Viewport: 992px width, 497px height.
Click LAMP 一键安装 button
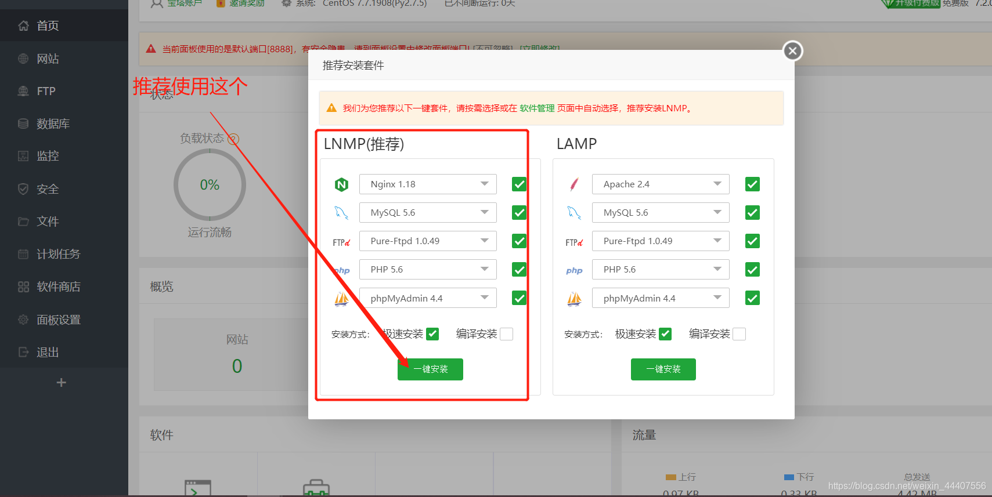(663, 369)
